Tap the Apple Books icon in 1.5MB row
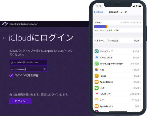Viewport: 147px width, 116px height. point(96,82)
